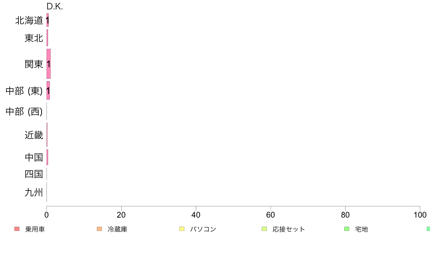
Task: Select the 宅地 legend label
Action: point(362,229)
